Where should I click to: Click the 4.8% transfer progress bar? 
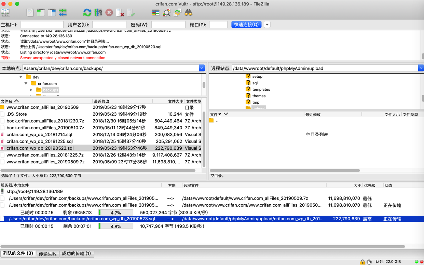116,226
